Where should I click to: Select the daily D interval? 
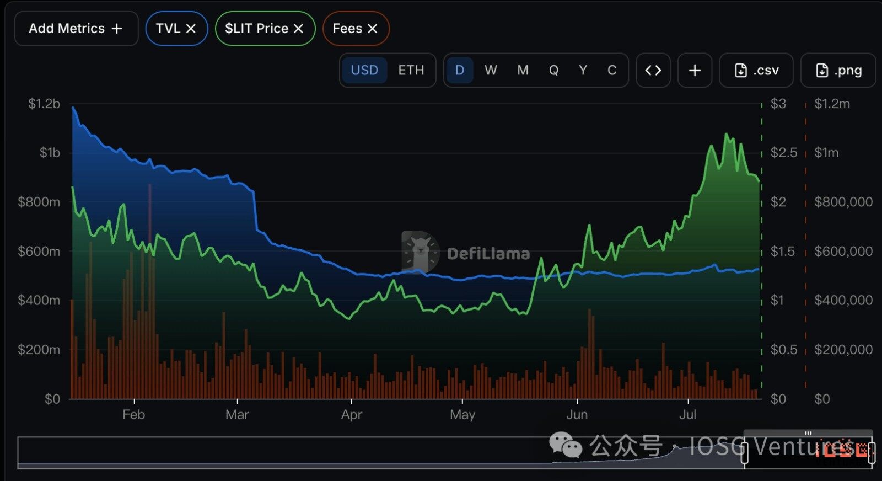460,70
